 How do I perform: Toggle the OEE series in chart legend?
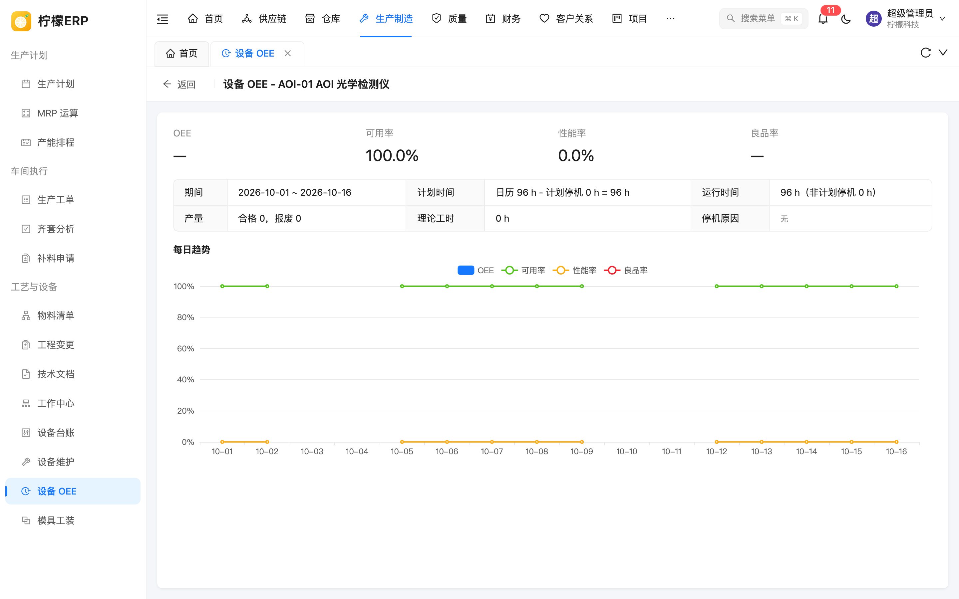pyautogui.click(x=476, y=270)
